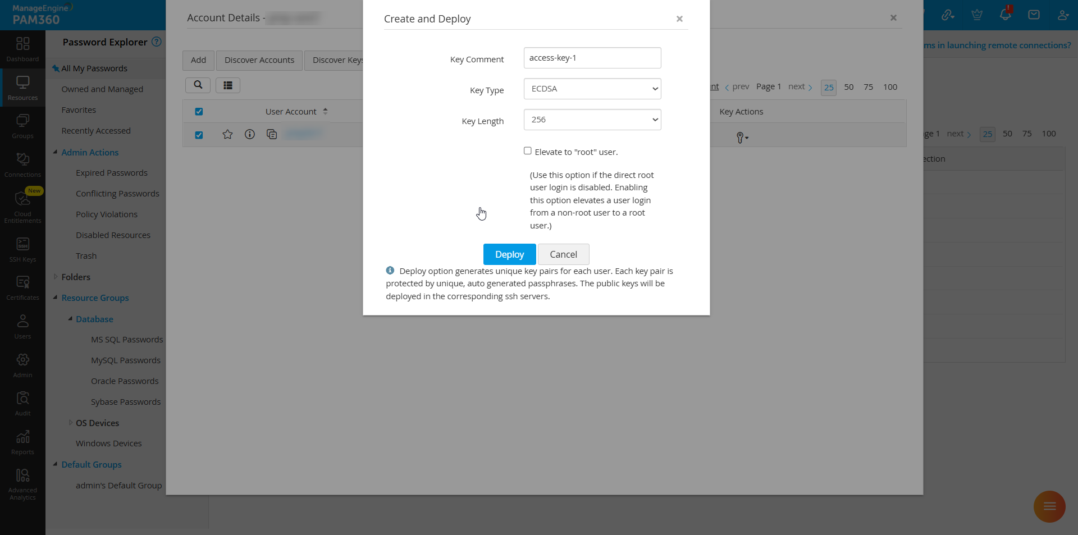Click the Deploy button
The image size is (1078, 535).
[x=509, y=254]
